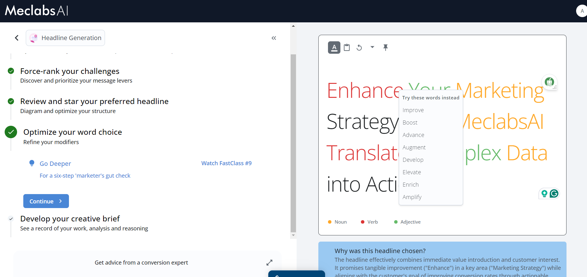Click the creative brief step checkmark icon

11,219
